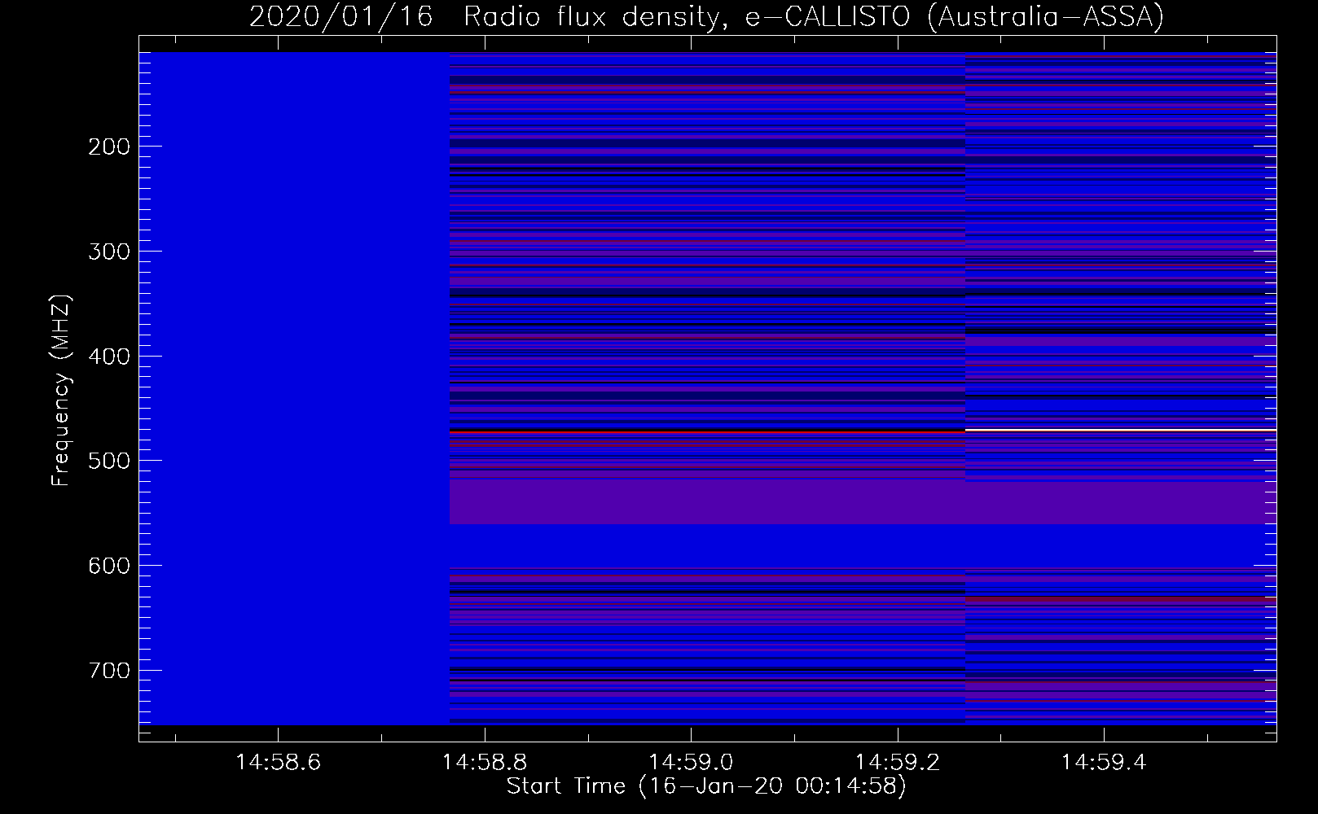Viewport: 1318px width, 814px height.
Task: Click the 'Start Time (16-Jan-20 00:14:58)' label
Action: pyautogui.click(x=706, y=786)
